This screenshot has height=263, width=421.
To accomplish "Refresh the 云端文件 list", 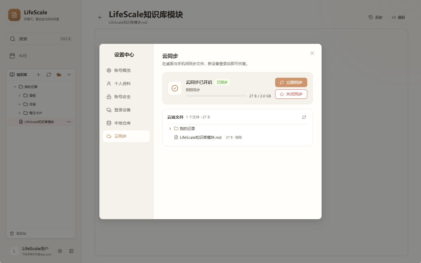I will [x=304, y=117].
